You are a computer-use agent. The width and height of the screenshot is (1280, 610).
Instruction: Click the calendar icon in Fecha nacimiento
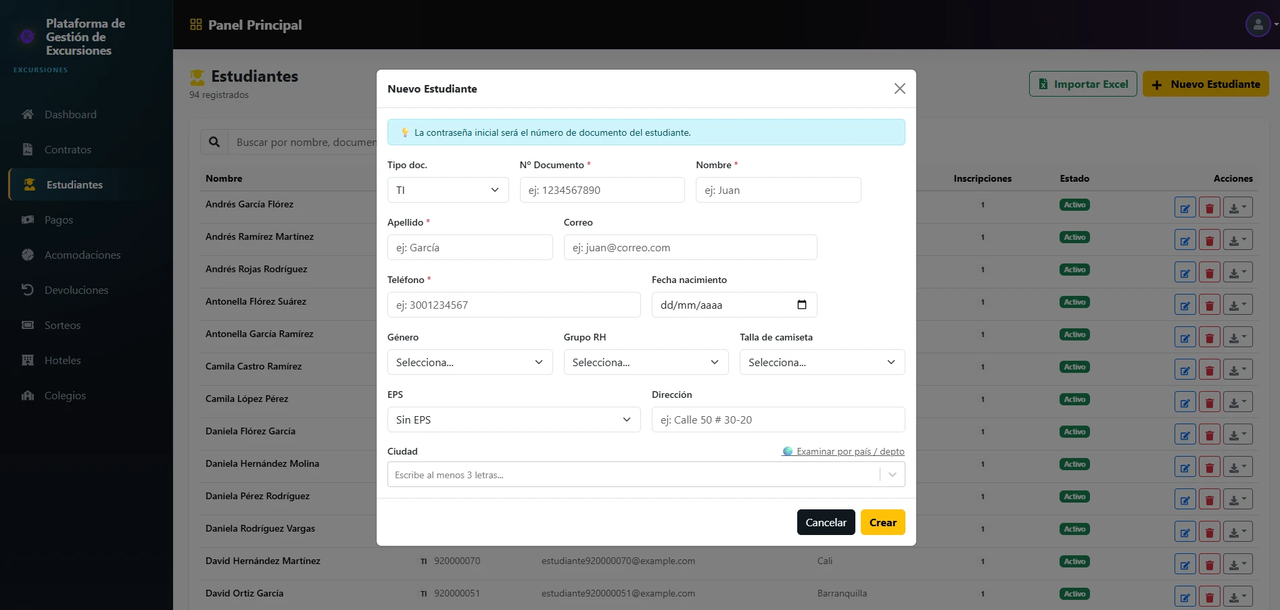(802, 305)
